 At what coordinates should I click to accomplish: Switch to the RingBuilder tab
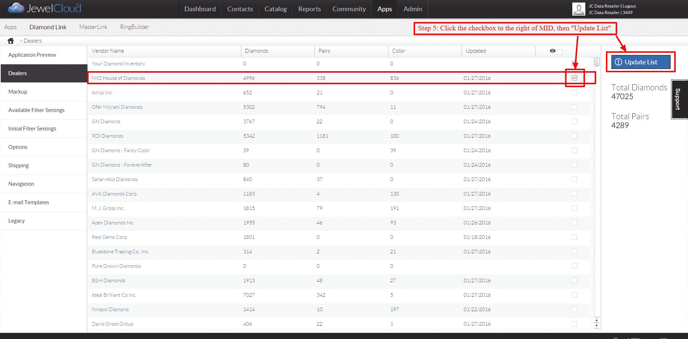click(x=134, y=27)
